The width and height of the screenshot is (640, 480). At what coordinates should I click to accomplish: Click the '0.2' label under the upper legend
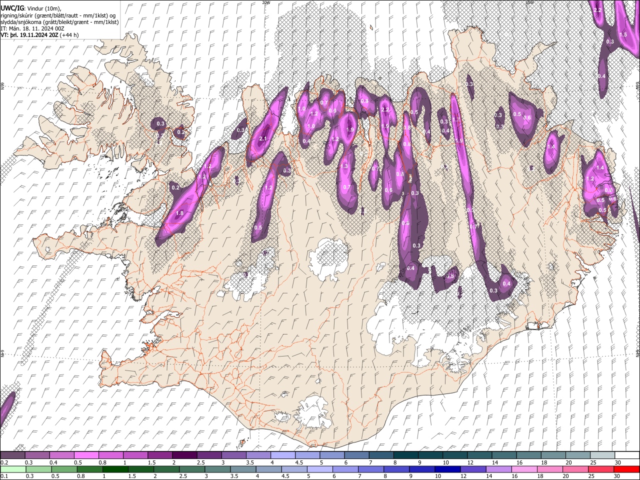pos(4,462)
